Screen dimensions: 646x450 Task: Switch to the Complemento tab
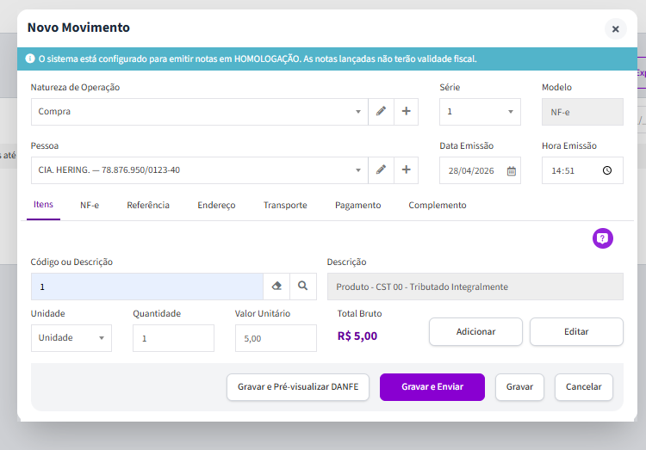coord(437,205)
